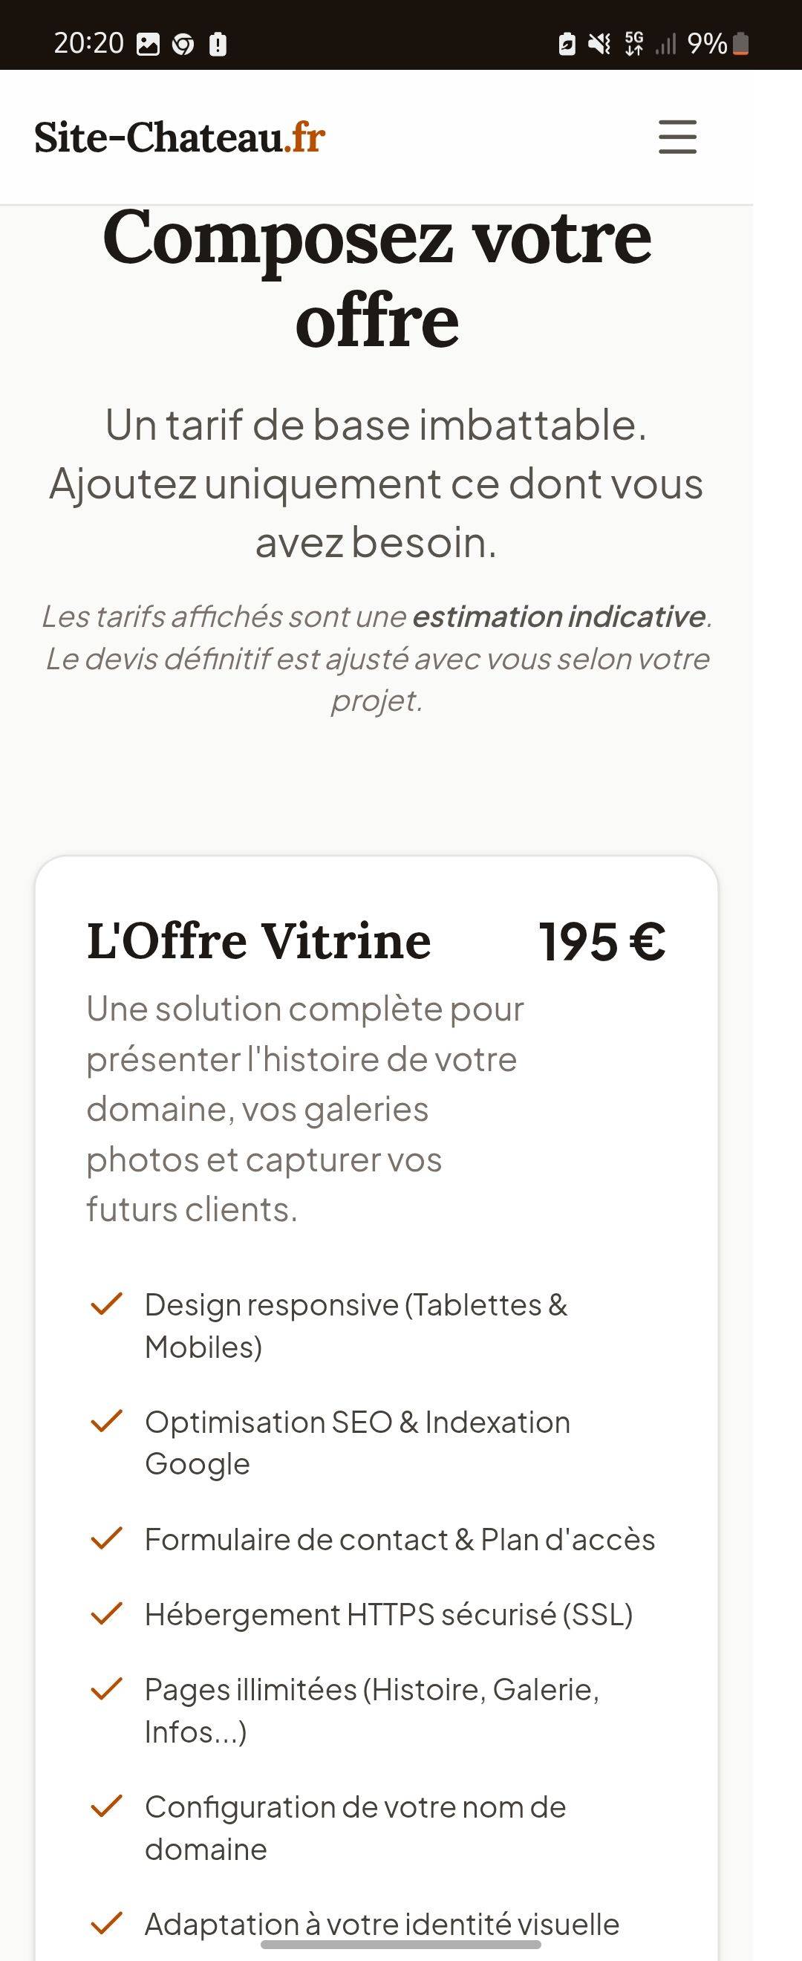This screenshot has width=802, height=1961.
Task: Tap the bold estimation indicative text
Action: coord(559,617)
